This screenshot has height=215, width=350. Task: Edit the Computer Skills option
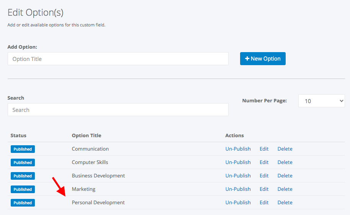tap(264, 162)
